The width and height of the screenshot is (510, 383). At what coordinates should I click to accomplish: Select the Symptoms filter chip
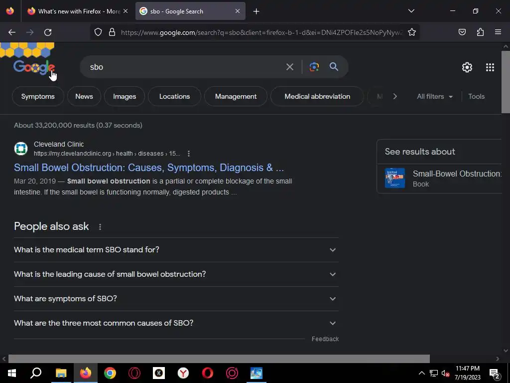[x=38, y=96]
